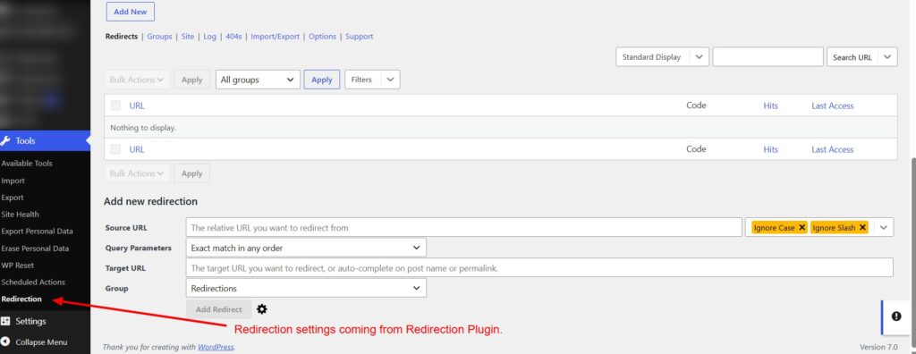Open Scheduled Actions submenu item
Viewport: 916px width, 354px height.
tap(33, 282)
